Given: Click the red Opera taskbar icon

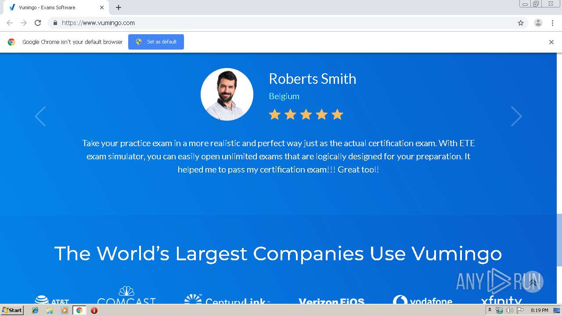Looking at the screenshot, I should pos(94,310).
